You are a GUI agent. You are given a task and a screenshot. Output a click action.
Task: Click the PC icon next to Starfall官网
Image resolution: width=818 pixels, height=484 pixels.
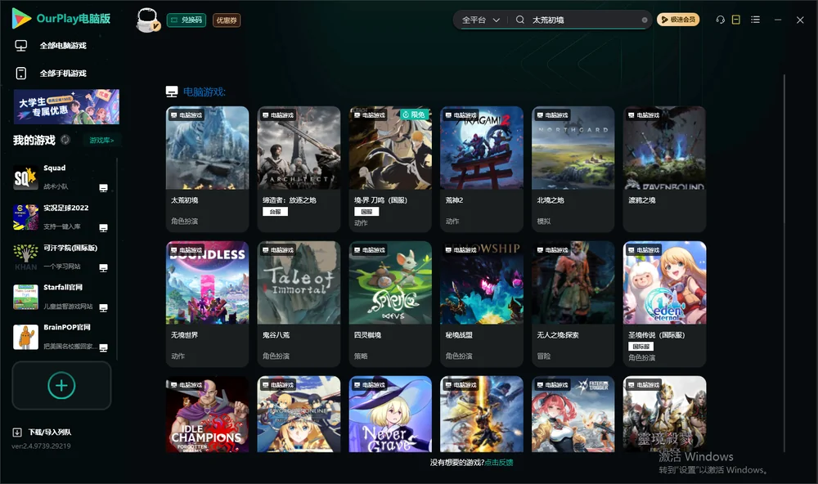coord(103,307)
